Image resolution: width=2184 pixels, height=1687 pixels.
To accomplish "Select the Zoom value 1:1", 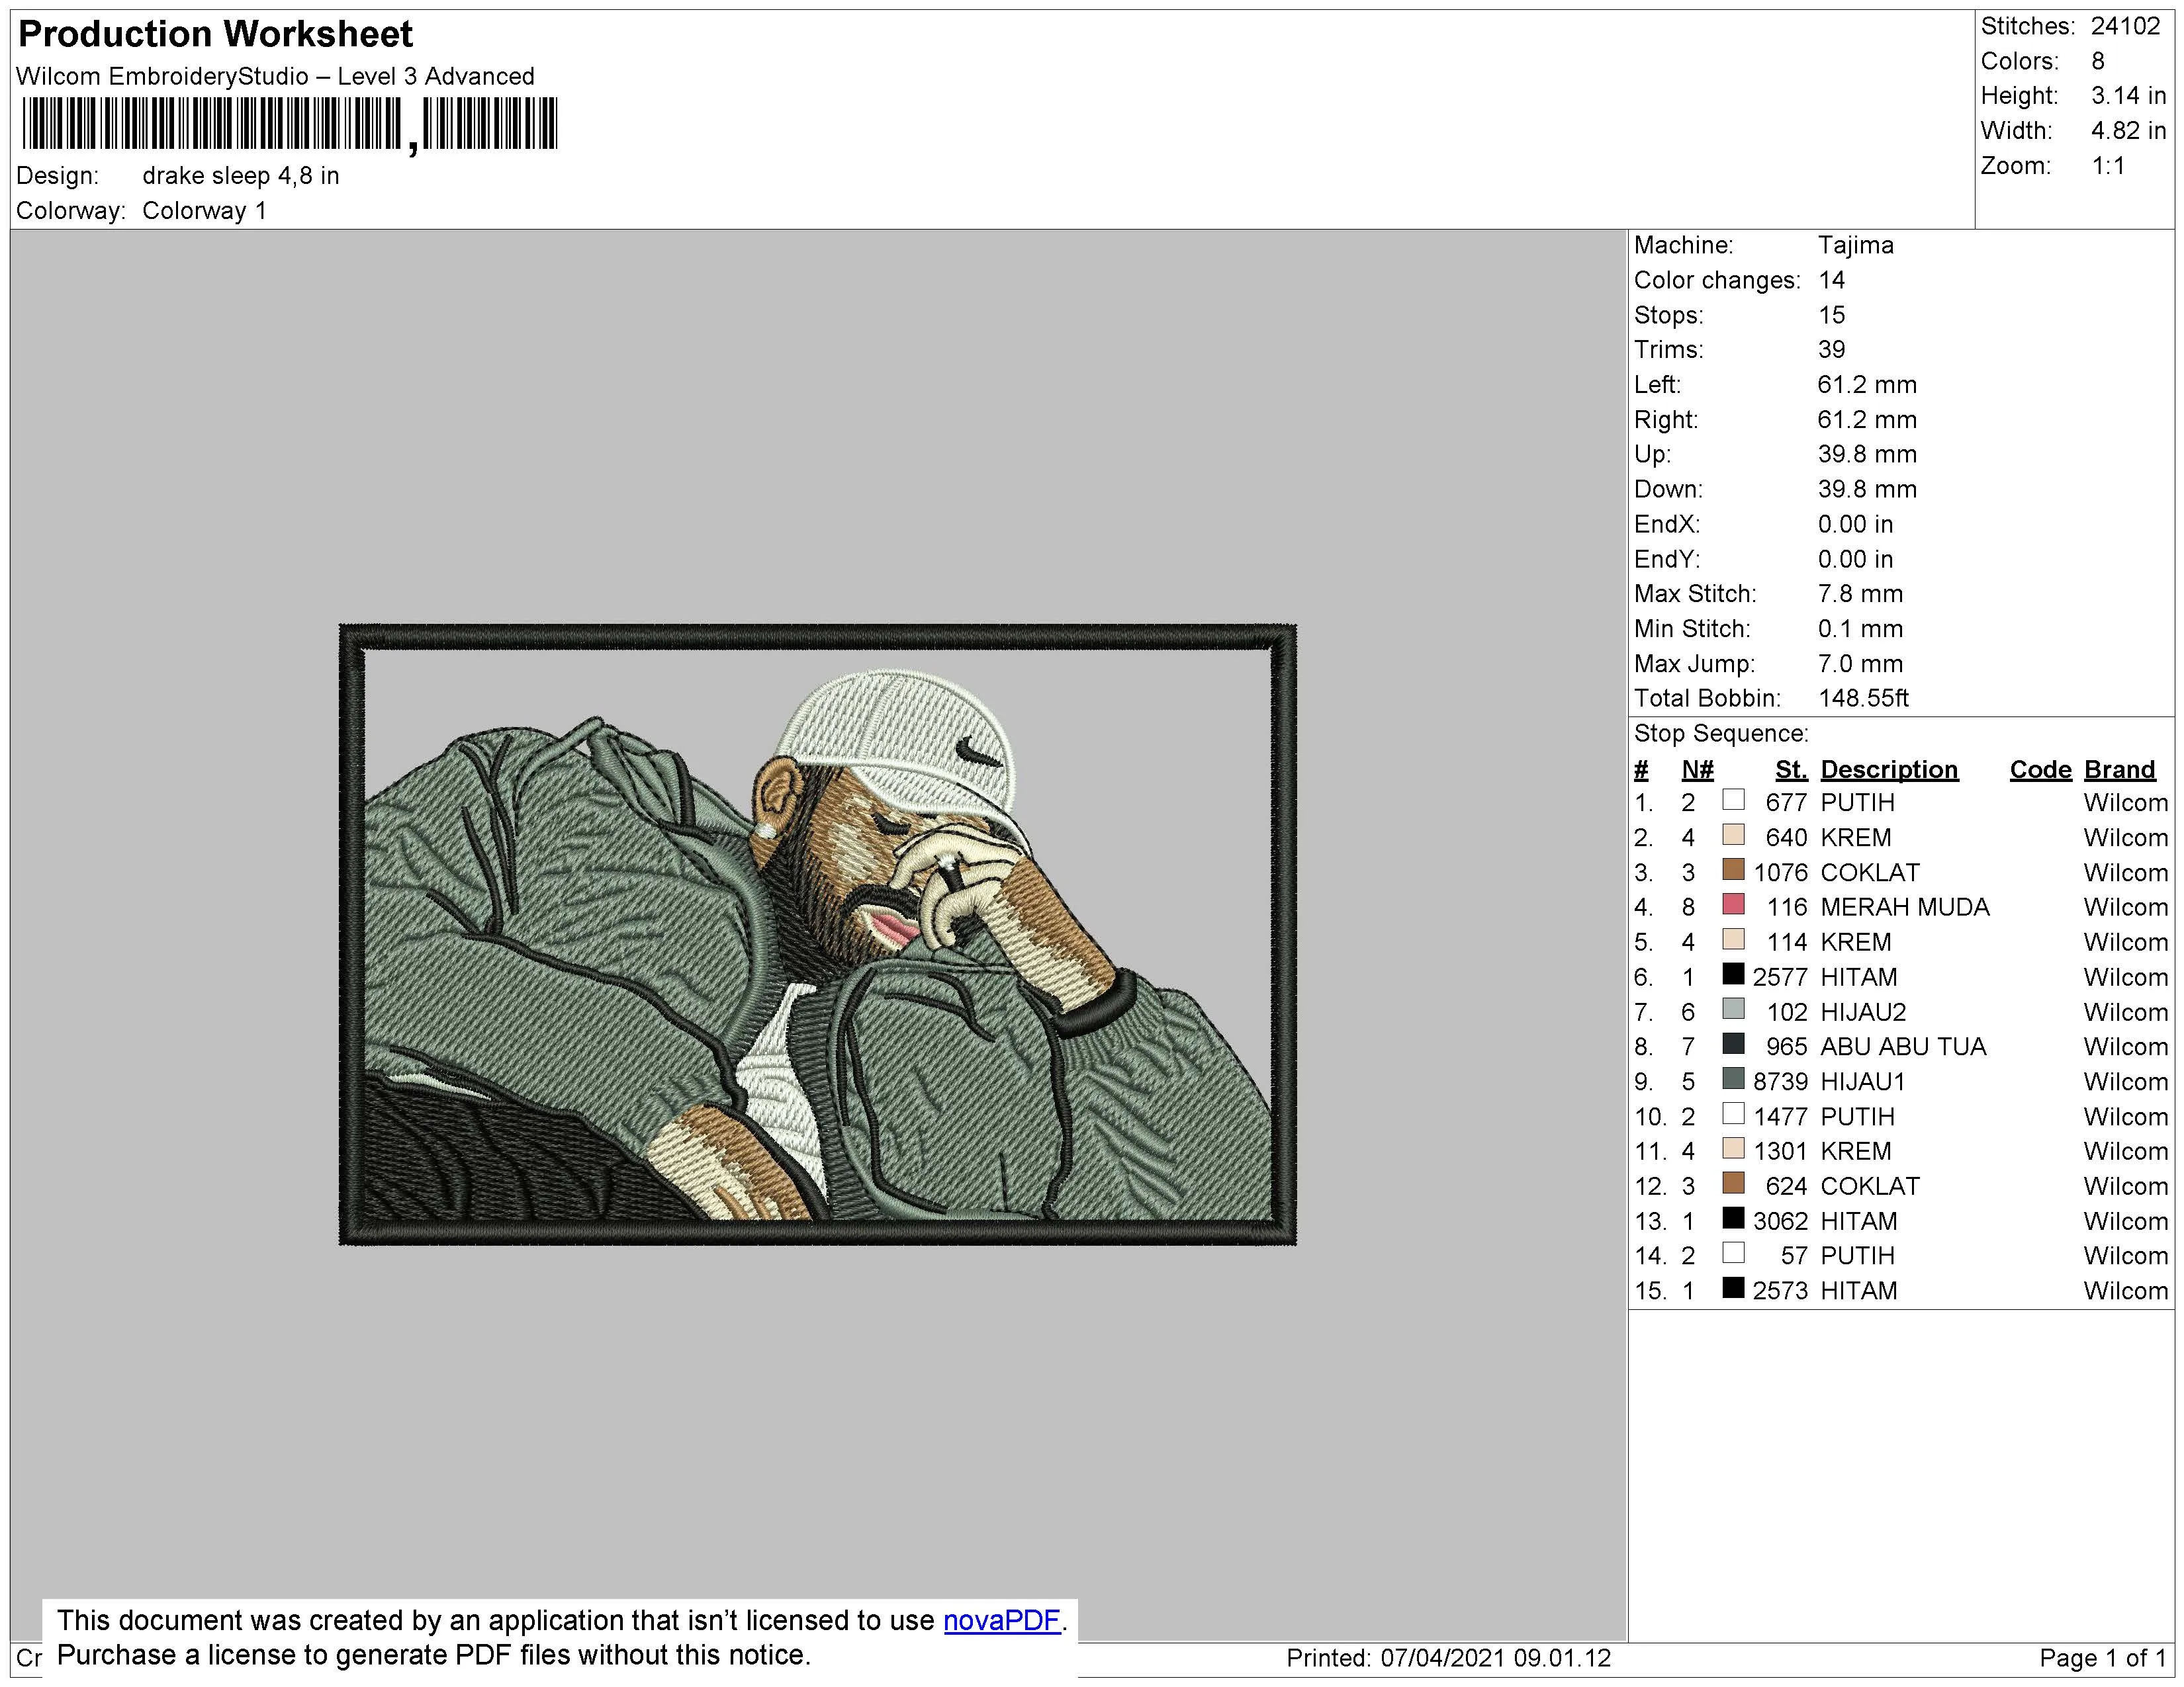I will pos(2108,166).
